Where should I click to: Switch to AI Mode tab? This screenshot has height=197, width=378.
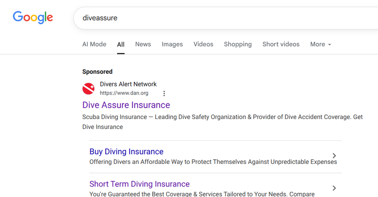(94, 44)
